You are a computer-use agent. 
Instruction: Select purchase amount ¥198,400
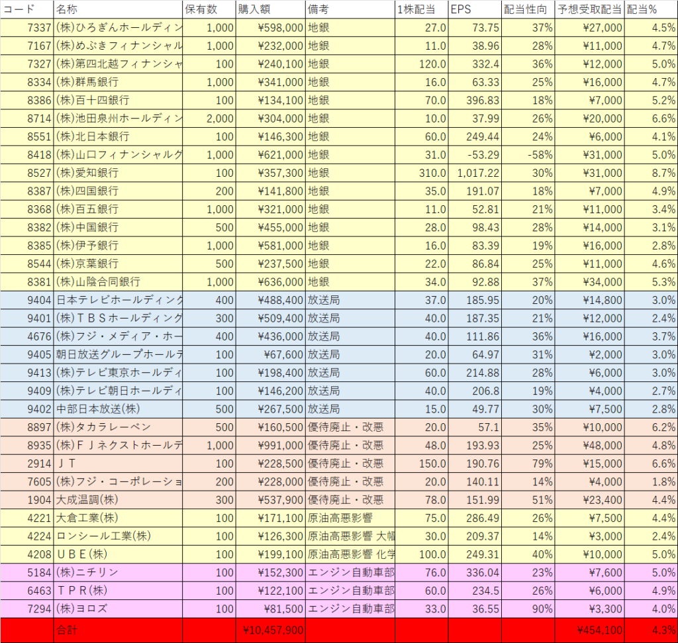280,373
